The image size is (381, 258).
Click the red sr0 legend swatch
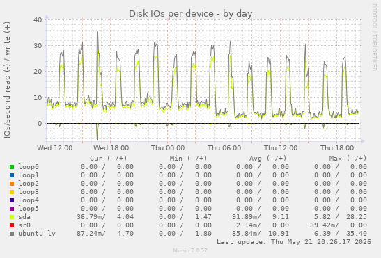12,225
